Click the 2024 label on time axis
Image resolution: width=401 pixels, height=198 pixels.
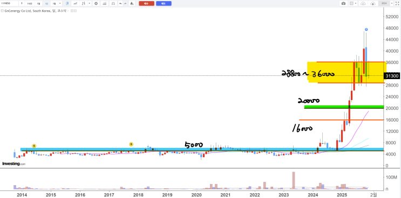[x=313, y=195]
